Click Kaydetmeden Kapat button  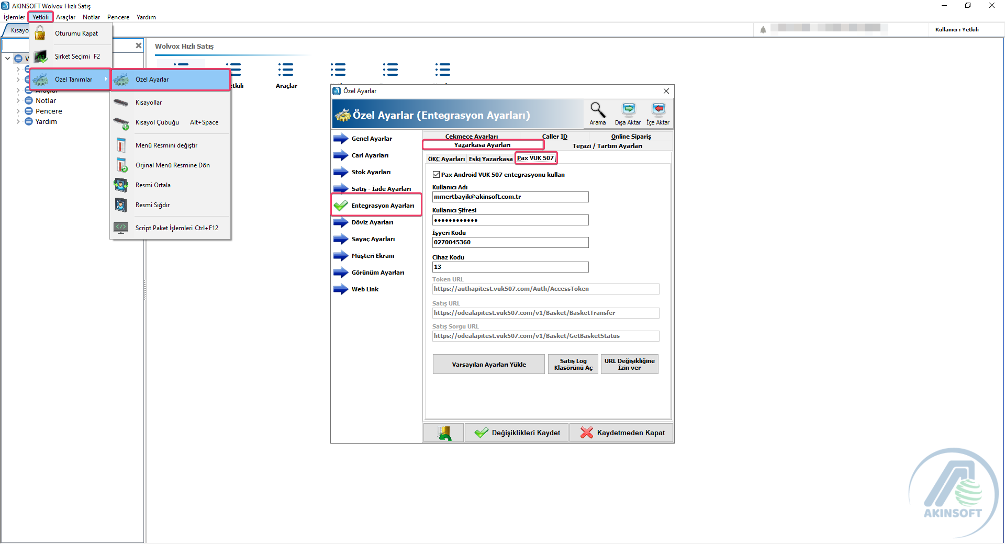click(x=621, y=433)
